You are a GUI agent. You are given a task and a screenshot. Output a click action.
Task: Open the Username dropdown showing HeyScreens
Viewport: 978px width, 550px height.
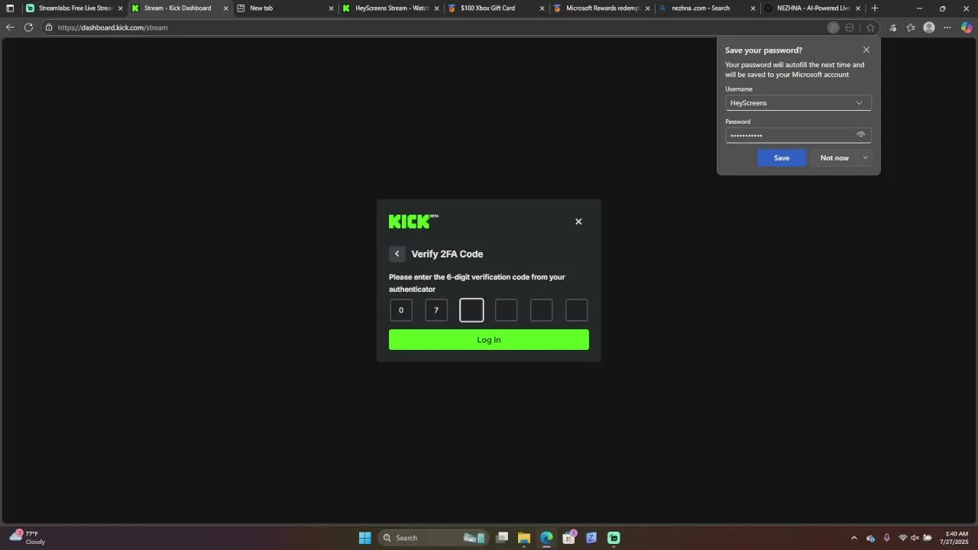coord(798,103)
